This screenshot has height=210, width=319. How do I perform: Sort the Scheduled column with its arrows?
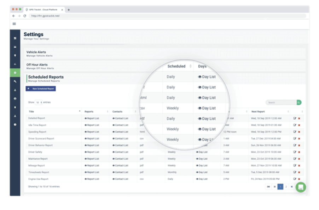click(190, 66)
